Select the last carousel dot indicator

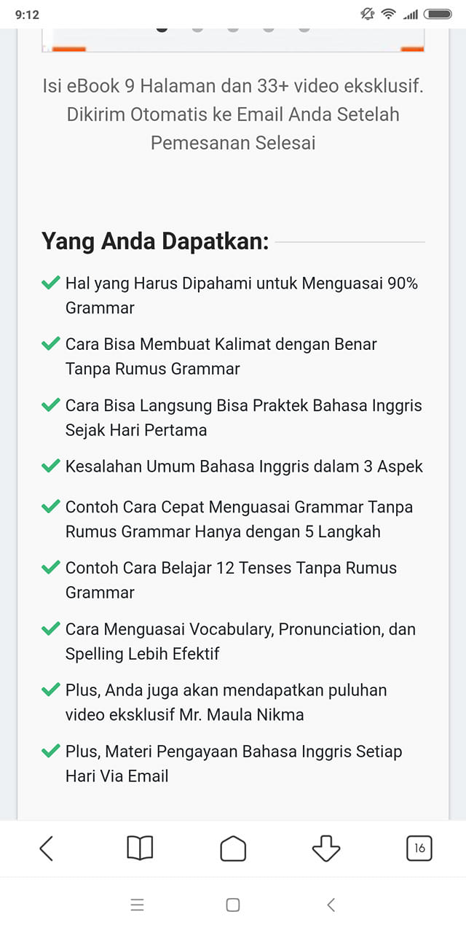pos(304,29)
